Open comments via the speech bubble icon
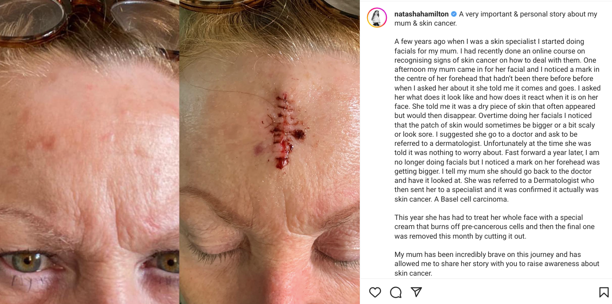The image size is (612, 304). (x=396, y=292)
